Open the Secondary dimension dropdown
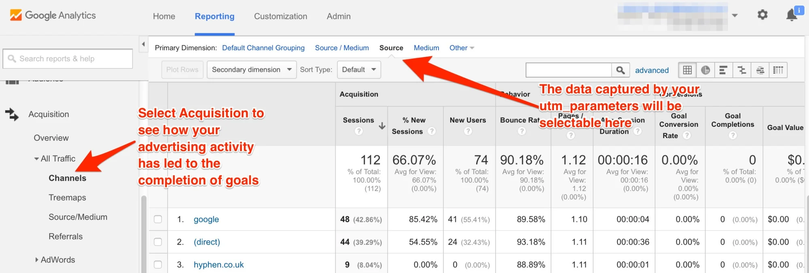Image resolution: width=809 pixels, height=273 pixels. tap(251, 70)
